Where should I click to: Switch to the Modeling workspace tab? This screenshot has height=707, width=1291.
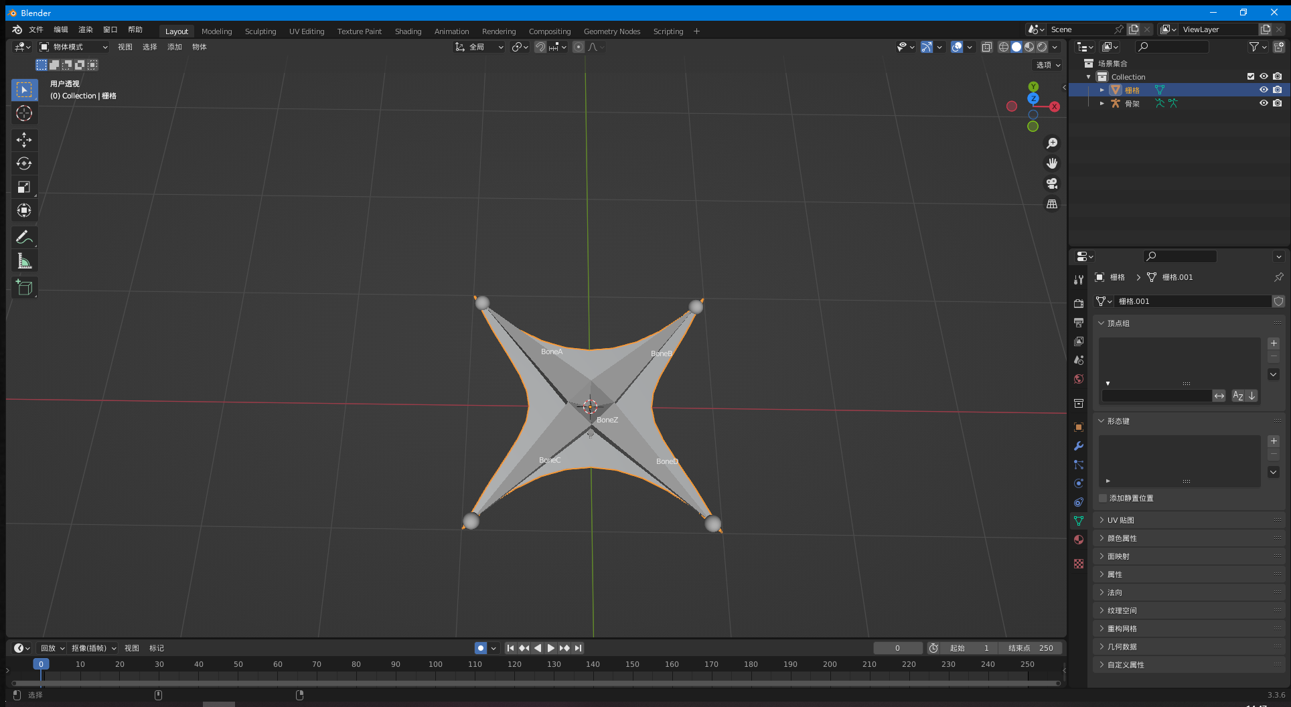click(x=216, y=31)
